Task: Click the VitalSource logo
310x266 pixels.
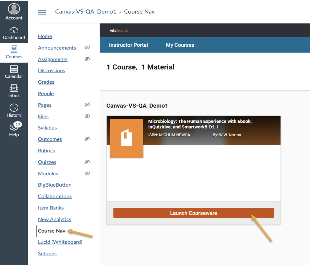Action: point(119,30)
